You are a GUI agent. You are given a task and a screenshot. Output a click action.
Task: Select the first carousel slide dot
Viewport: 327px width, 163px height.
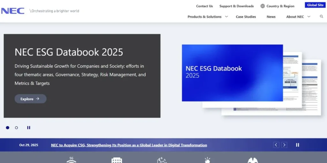click(8, 128)
